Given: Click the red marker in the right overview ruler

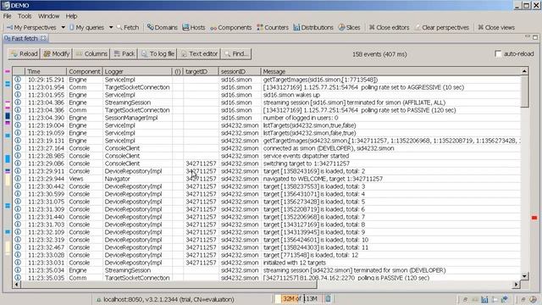Looking at the screenshot, I should [x=534, y=218].
